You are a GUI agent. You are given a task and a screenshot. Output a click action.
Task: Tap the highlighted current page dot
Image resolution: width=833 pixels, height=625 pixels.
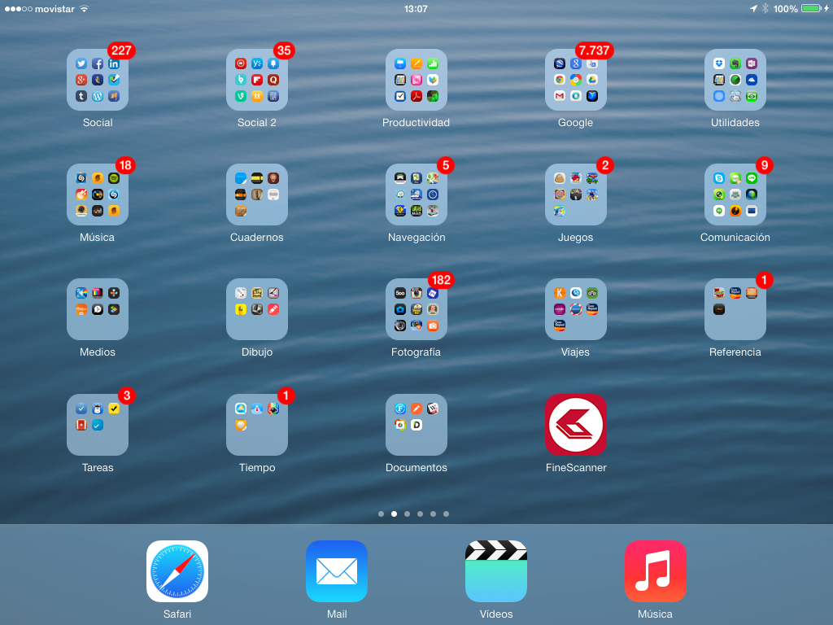pyautogui.click(x=395, y=514)
